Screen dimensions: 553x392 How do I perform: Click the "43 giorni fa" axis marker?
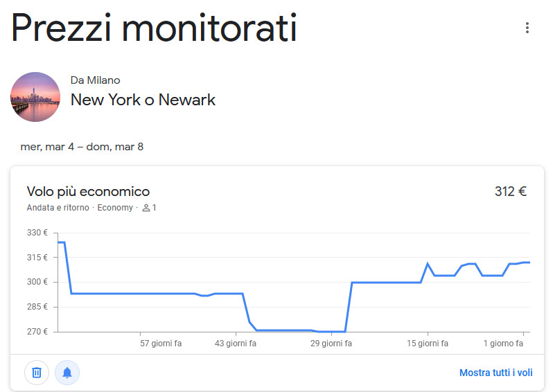click(236, 344)
